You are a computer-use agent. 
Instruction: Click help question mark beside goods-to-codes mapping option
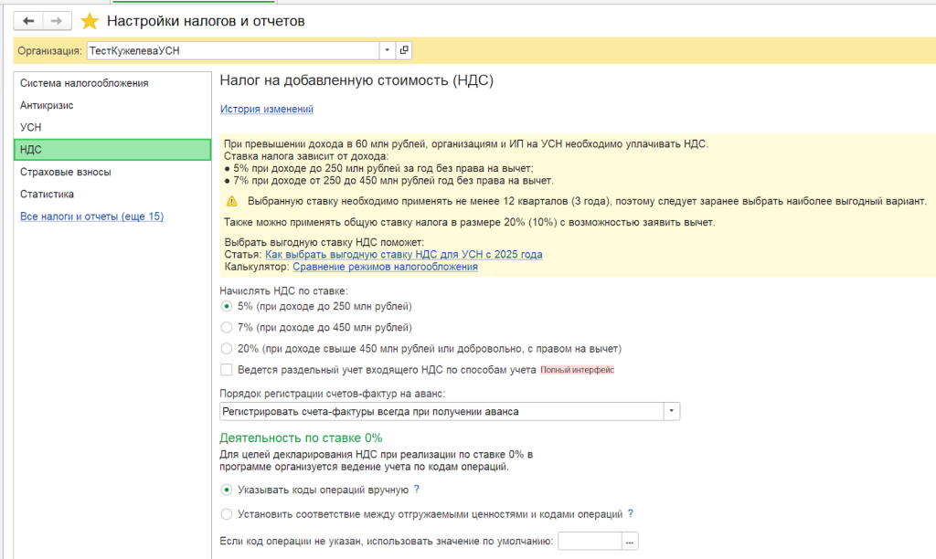click(631, 513)
